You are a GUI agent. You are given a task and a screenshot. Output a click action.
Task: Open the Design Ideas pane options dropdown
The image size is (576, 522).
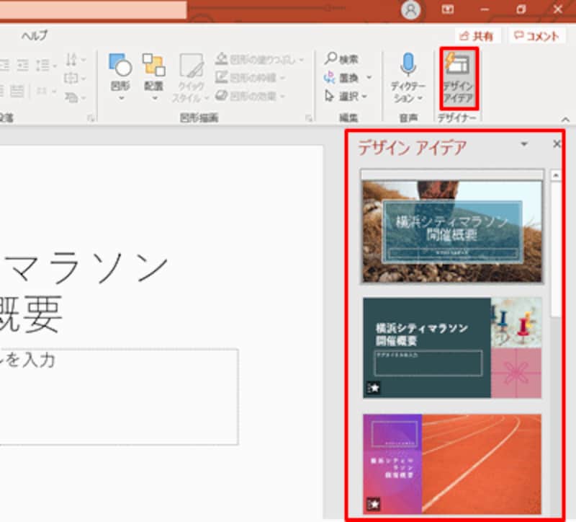pyautogui.click(x=525, y=143)
